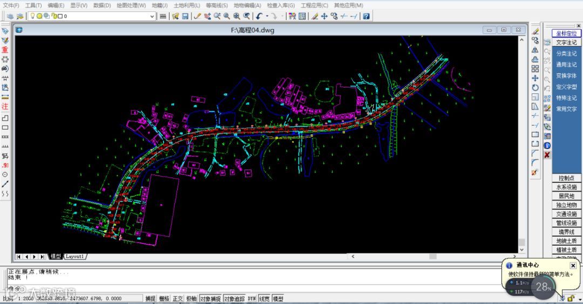
Task: Toggle 对象捕捉 object snap
Action: pyautogui.click(x=211, y=299)
